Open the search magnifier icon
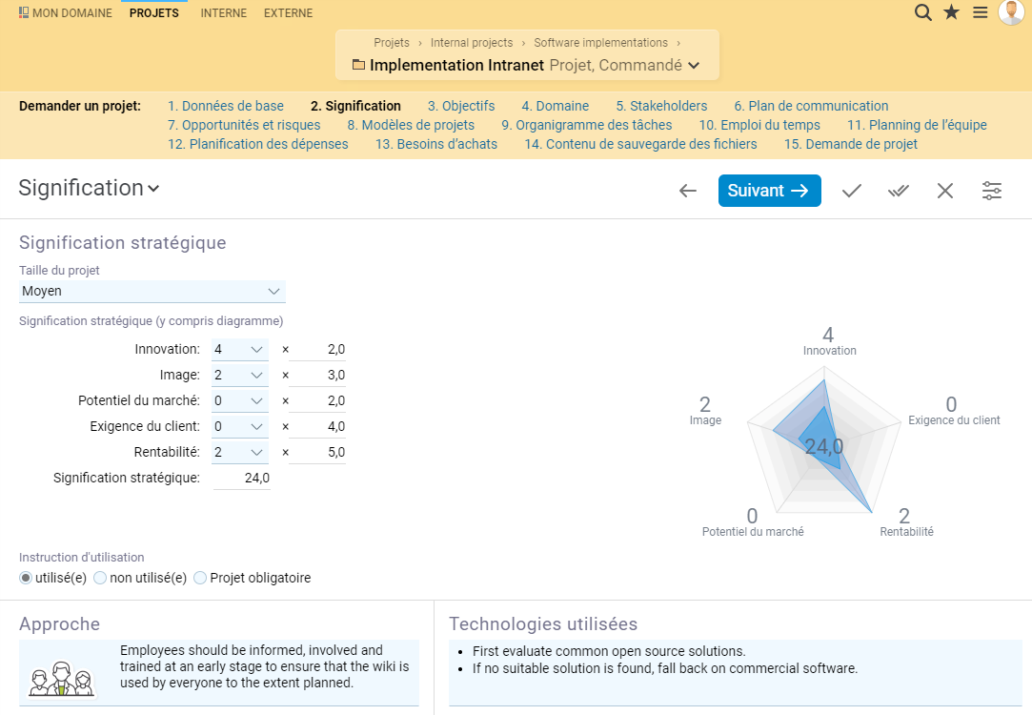Screen dimensions: 1032x715 (922, 12)
